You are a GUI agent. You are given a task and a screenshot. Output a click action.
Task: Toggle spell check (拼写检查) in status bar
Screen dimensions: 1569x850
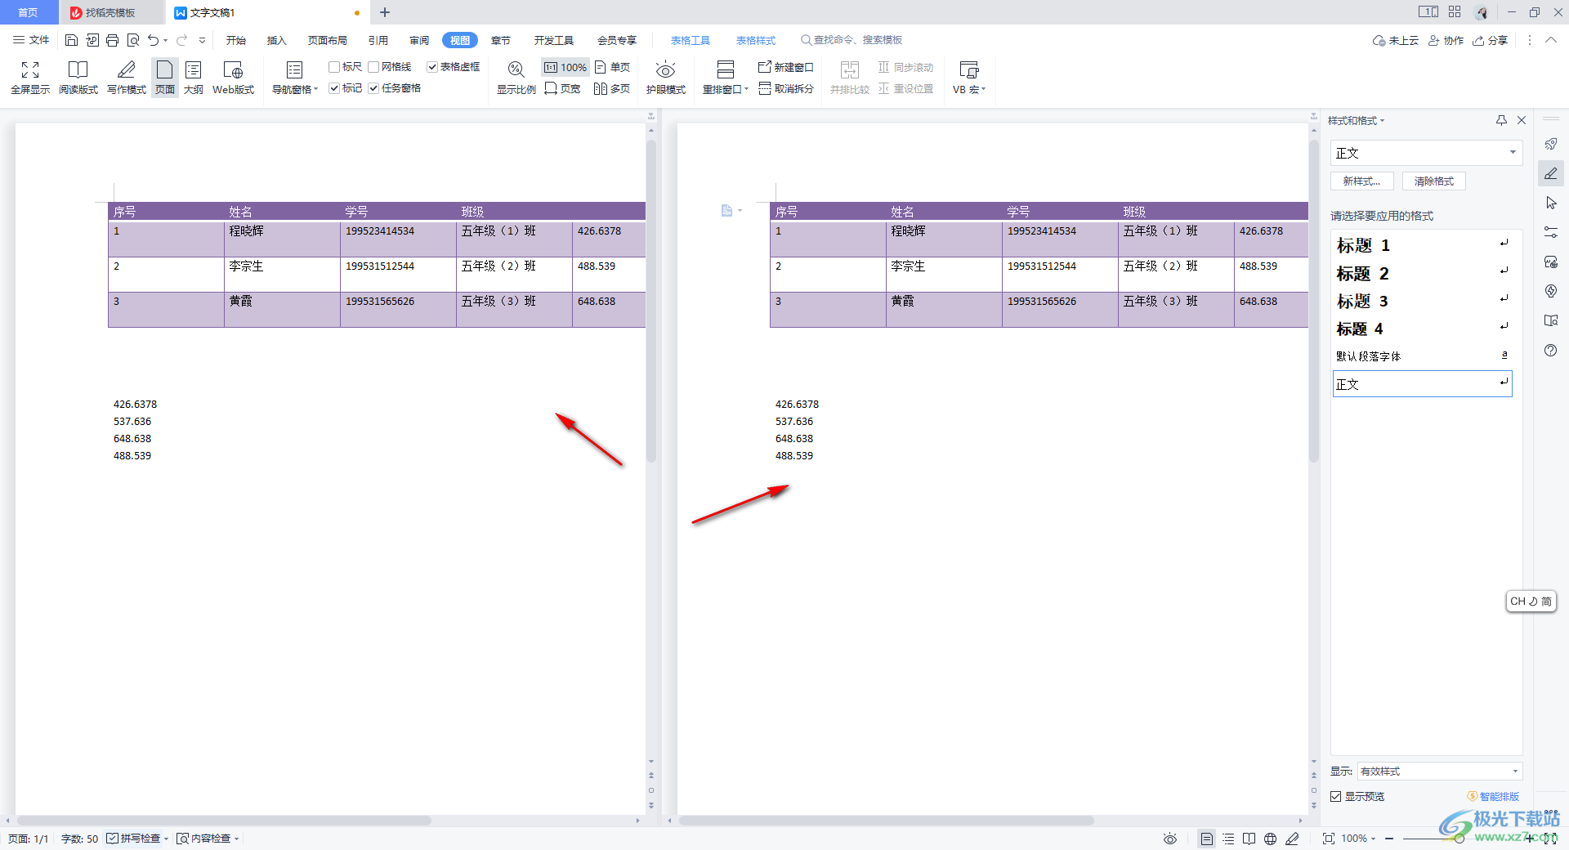(134, 839)
